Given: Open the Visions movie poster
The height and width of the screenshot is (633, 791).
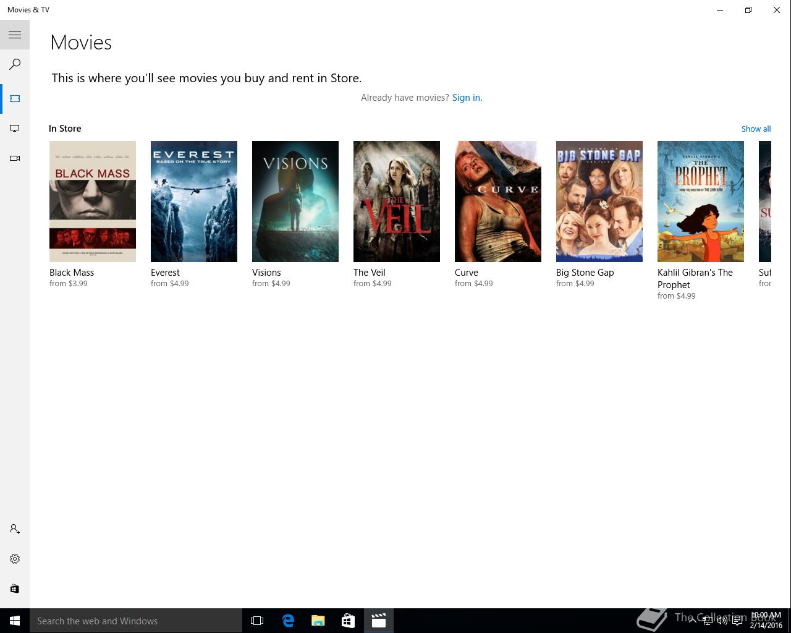Looking at the screenshot, I should tap(295, 202).
